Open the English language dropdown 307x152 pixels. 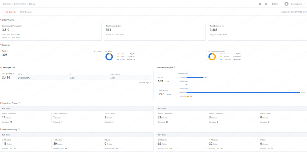(x=276, y=4)
